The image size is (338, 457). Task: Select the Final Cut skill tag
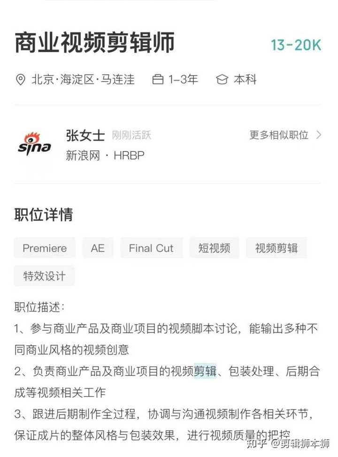[151, 248]
